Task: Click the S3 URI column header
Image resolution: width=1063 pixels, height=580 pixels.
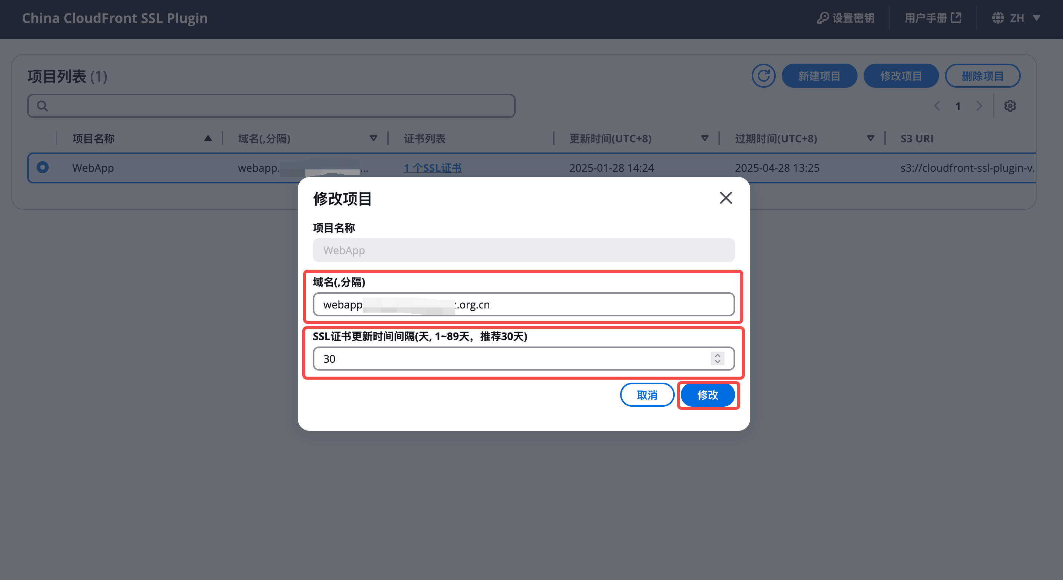Action: pos(916,139)
